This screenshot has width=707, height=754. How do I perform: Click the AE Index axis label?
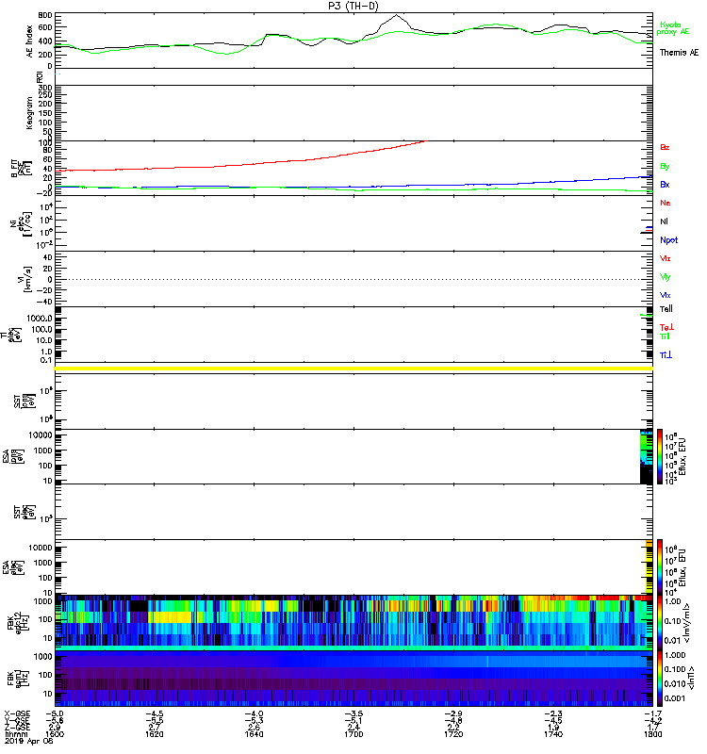(30, 41)
